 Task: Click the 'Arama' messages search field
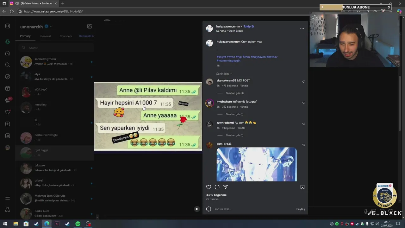click(x=56, y=48)
